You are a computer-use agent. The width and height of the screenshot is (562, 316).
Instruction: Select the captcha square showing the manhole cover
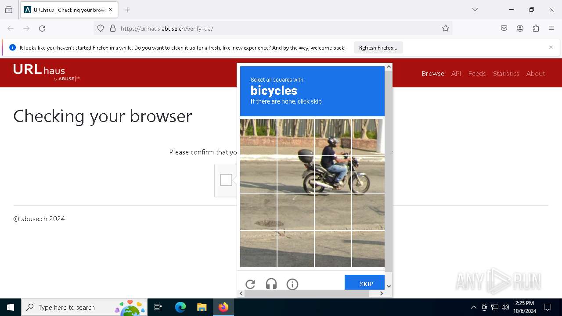coord(258,212)
